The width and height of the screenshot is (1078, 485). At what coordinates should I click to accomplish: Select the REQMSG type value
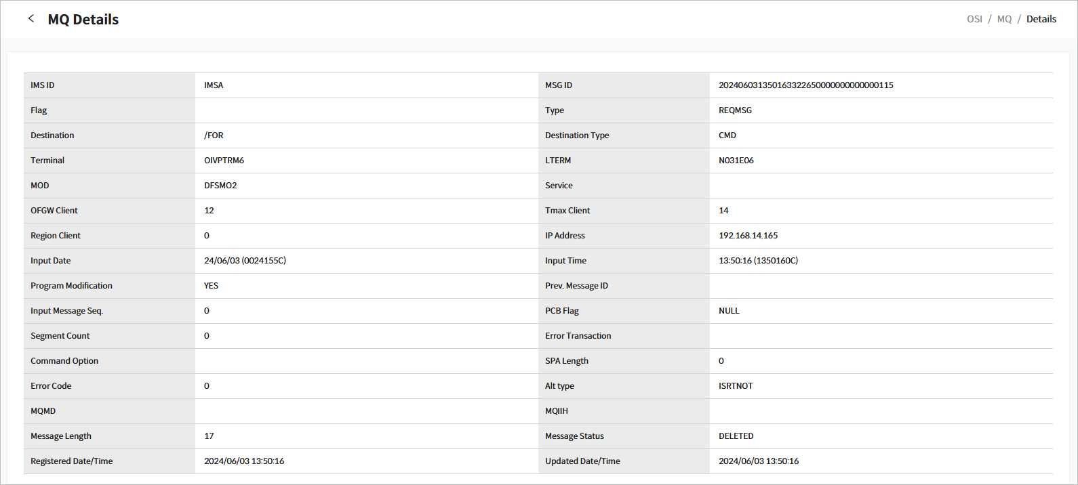[x=735, y=110]
